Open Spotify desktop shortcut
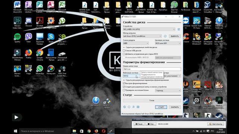The image size is (239, 134). [x=18, y=38]
